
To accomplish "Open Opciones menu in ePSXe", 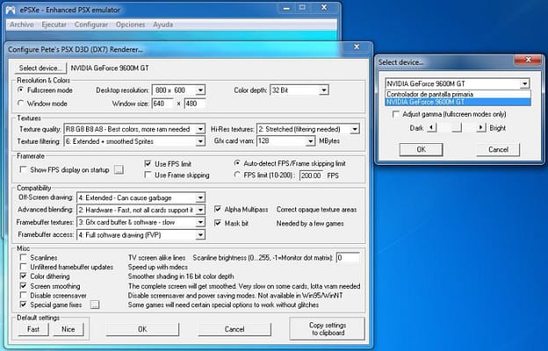I will click(130, 25).
